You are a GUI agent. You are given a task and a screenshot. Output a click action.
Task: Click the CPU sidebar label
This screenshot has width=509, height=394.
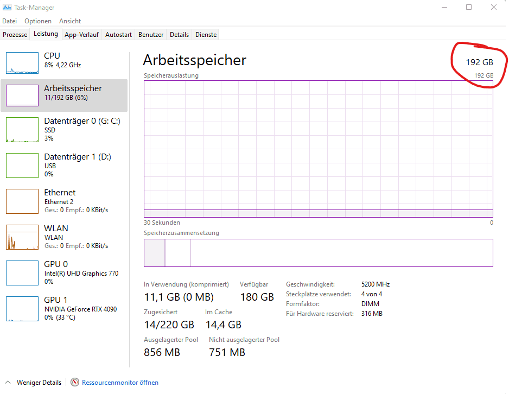tap(52, 56)
